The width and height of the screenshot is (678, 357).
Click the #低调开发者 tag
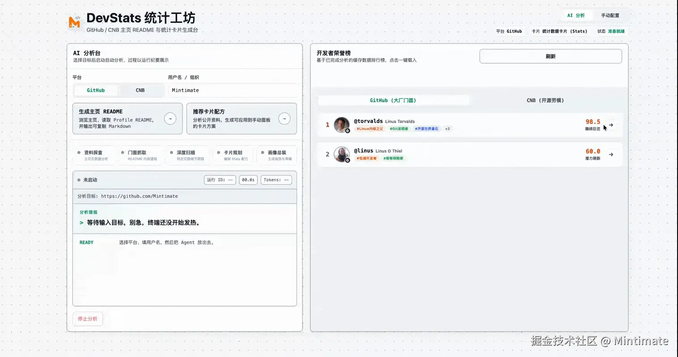367,158
